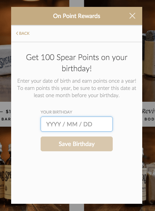Screen dimensions: 155x211
Task: Go back via the BACK link text
Action: (24, 33)
